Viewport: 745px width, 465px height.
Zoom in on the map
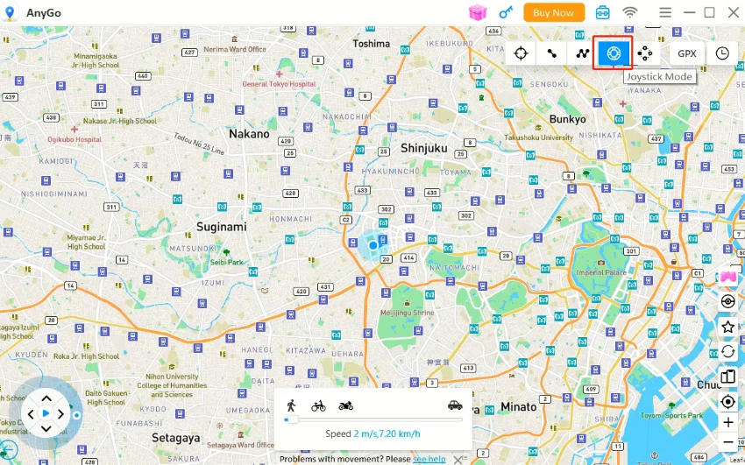(728, 422)
